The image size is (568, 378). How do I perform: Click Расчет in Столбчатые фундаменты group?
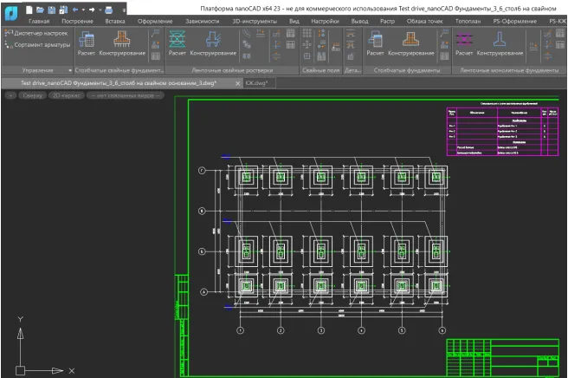[x=376, y=42]
